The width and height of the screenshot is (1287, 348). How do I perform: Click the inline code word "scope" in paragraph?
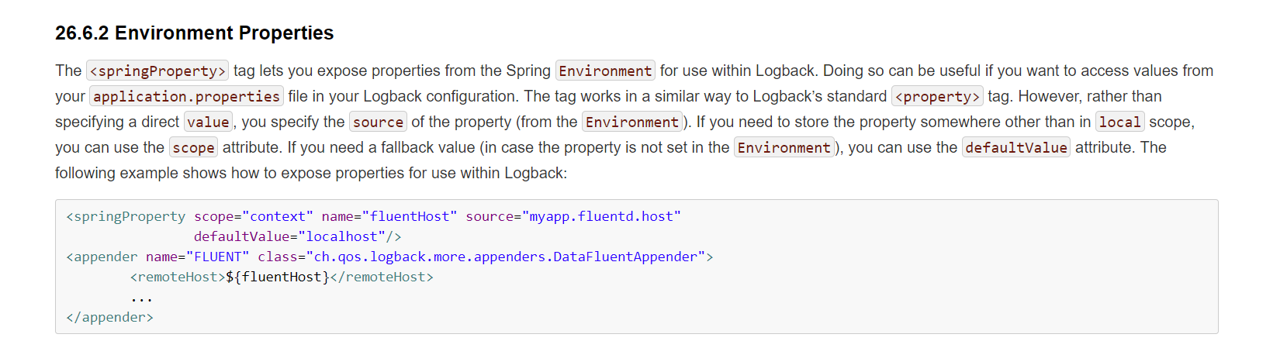click(193, 148)
